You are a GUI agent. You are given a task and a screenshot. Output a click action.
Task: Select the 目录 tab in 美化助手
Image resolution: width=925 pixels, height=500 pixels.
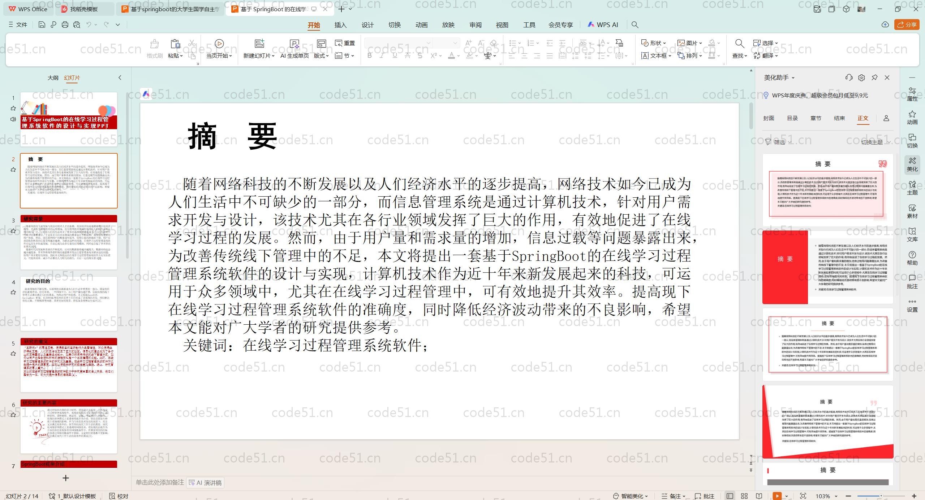click(x=792, y=118)
